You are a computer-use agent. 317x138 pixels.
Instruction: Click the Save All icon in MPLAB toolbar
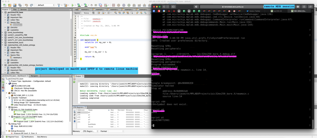[20, 5]
